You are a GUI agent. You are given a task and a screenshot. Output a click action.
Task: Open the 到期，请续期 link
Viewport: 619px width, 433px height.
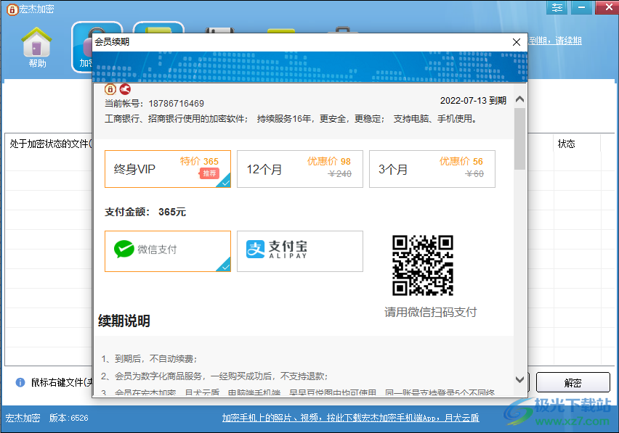tap(555, 41)
